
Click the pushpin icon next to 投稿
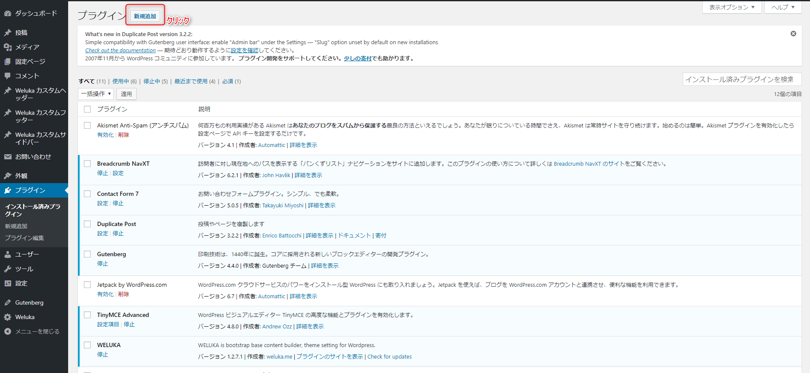(x=8, y=33)
